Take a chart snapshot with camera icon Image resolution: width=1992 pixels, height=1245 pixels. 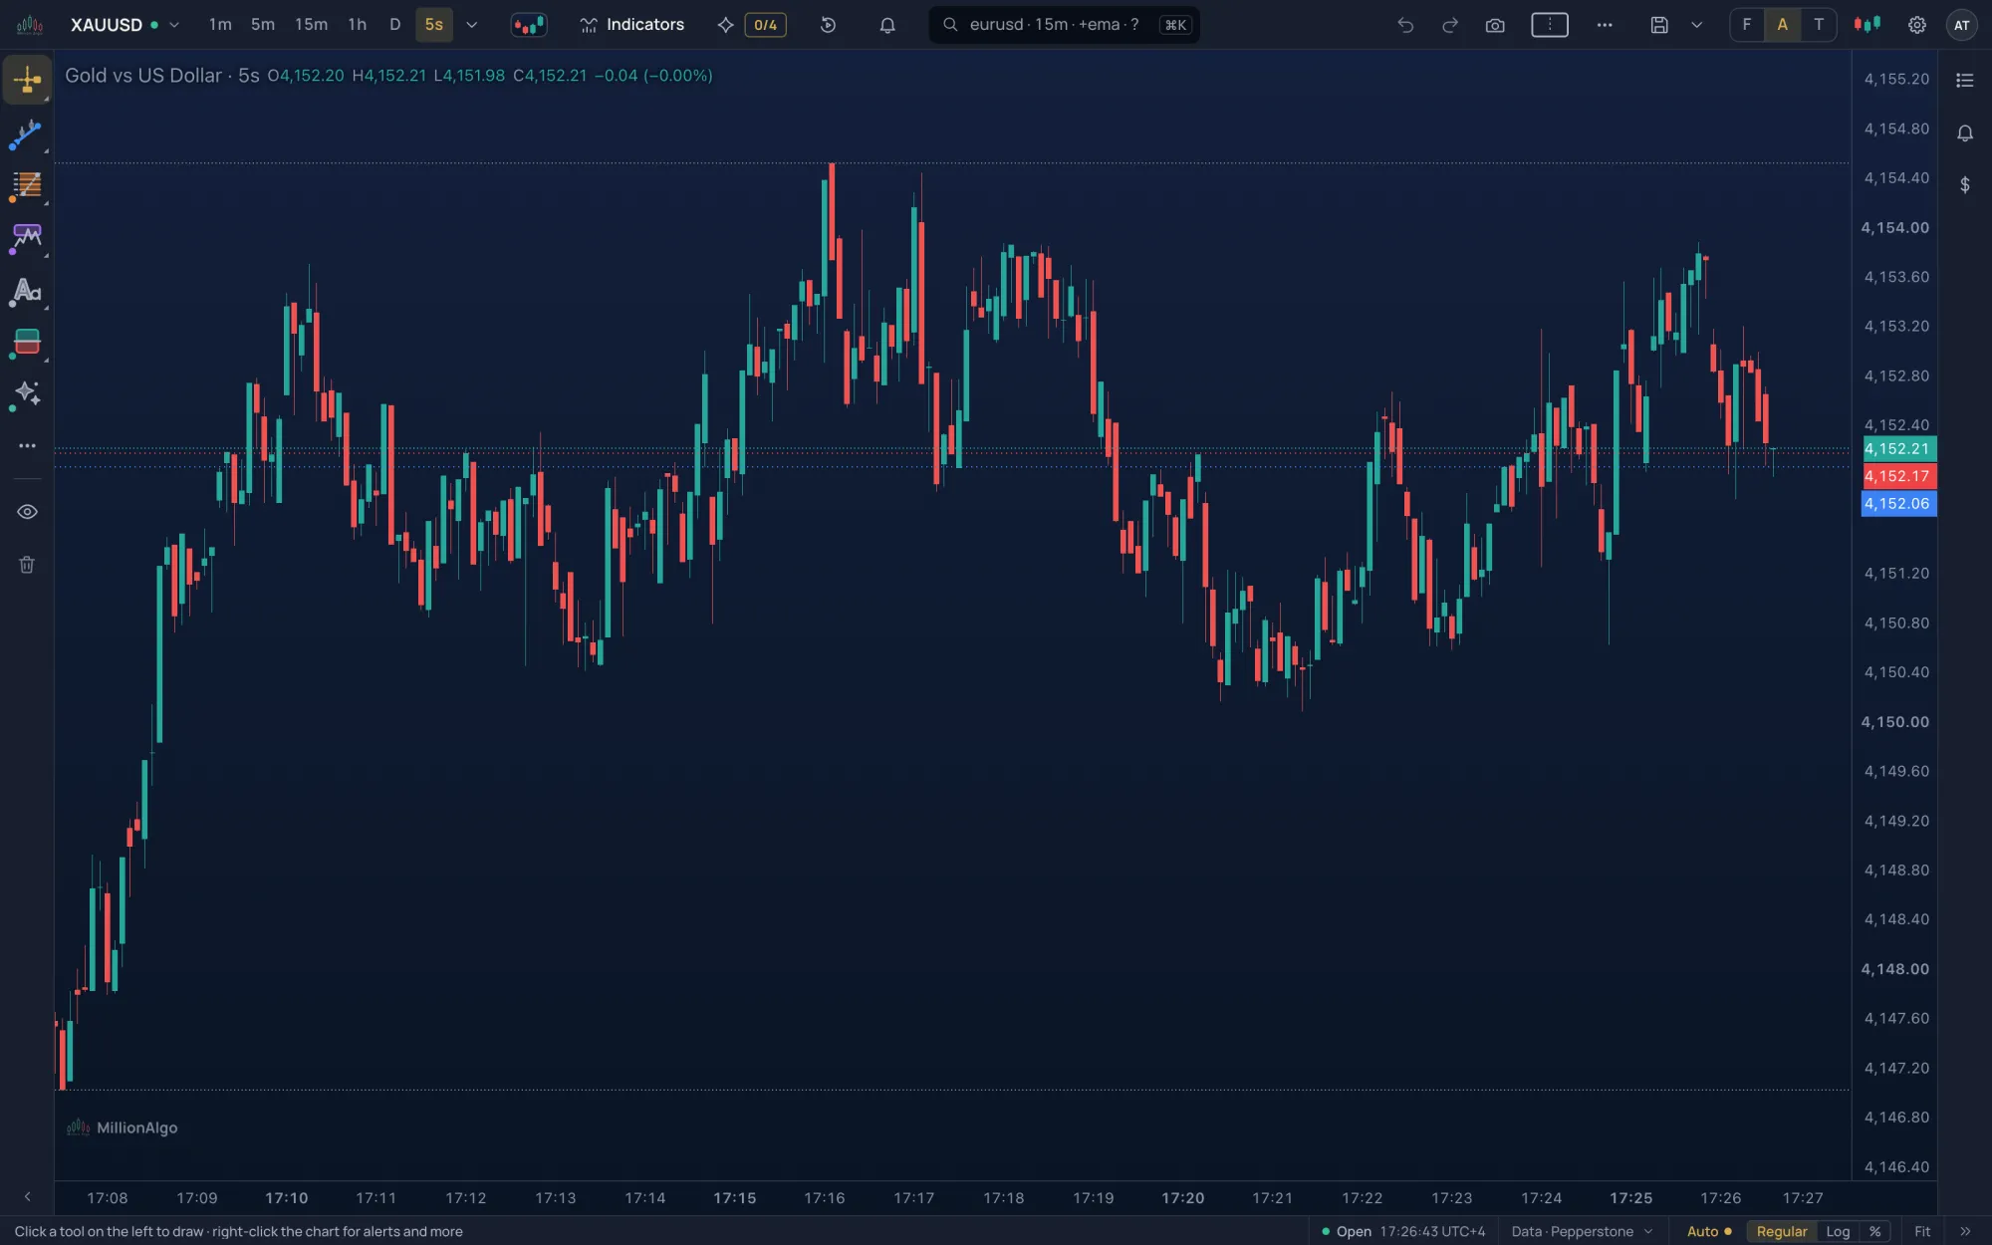1495,25
